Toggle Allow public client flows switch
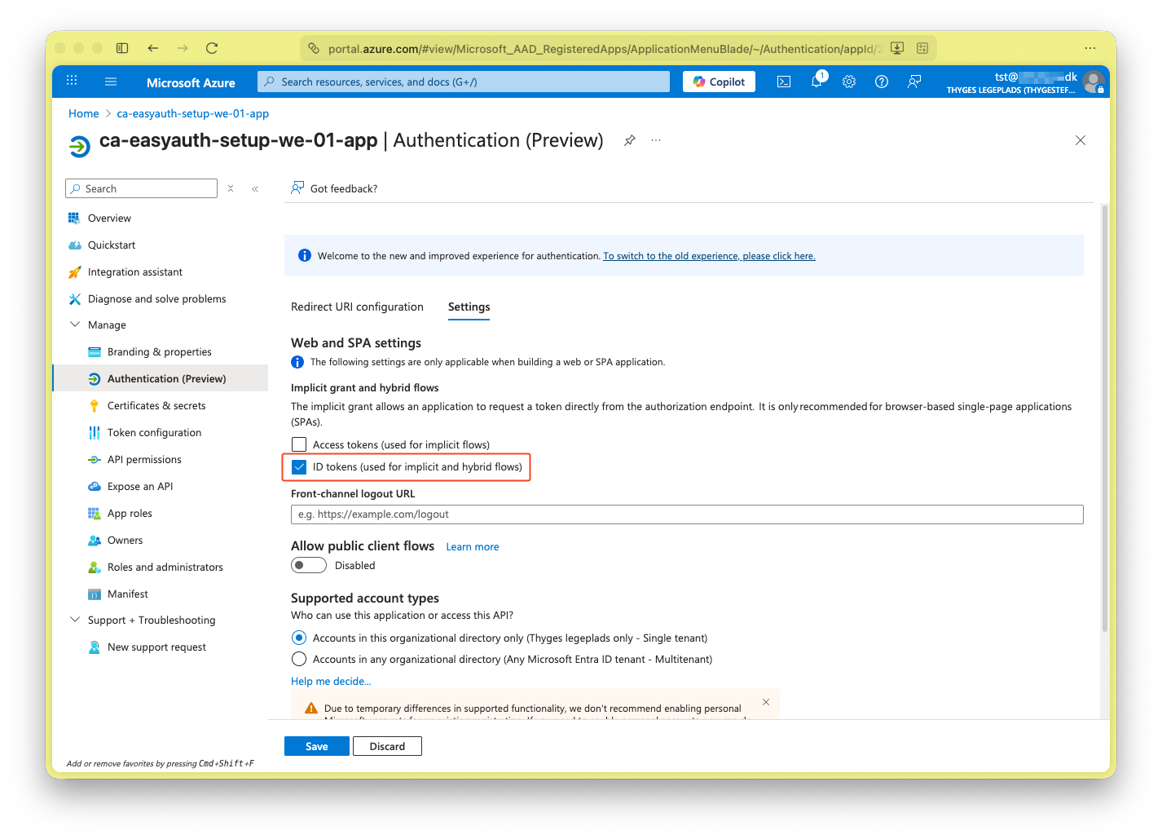The width and height of the screenshot is (1162, 839). pyautogui.click(x=309, y=565)
